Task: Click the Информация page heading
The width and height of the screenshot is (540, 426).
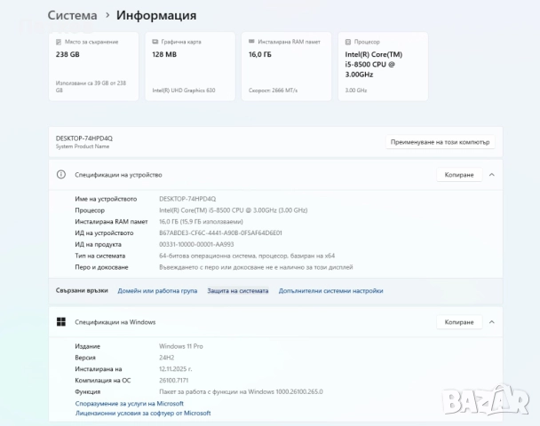Action: pyautogui.click(x=156, y=15)
